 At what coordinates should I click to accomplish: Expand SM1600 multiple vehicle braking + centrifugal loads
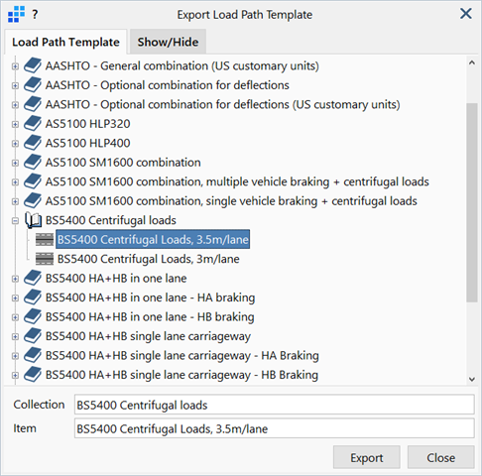click(15, 182)
